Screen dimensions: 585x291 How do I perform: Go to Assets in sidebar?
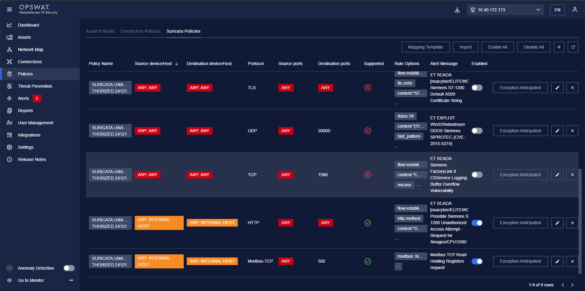(24, 37)
